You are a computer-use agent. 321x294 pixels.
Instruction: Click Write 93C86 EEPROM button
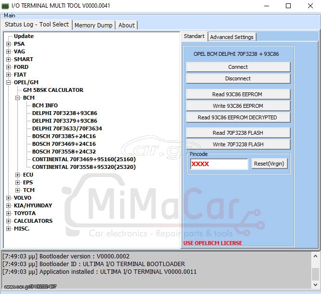pyautogui.click(x=238, y=106)
